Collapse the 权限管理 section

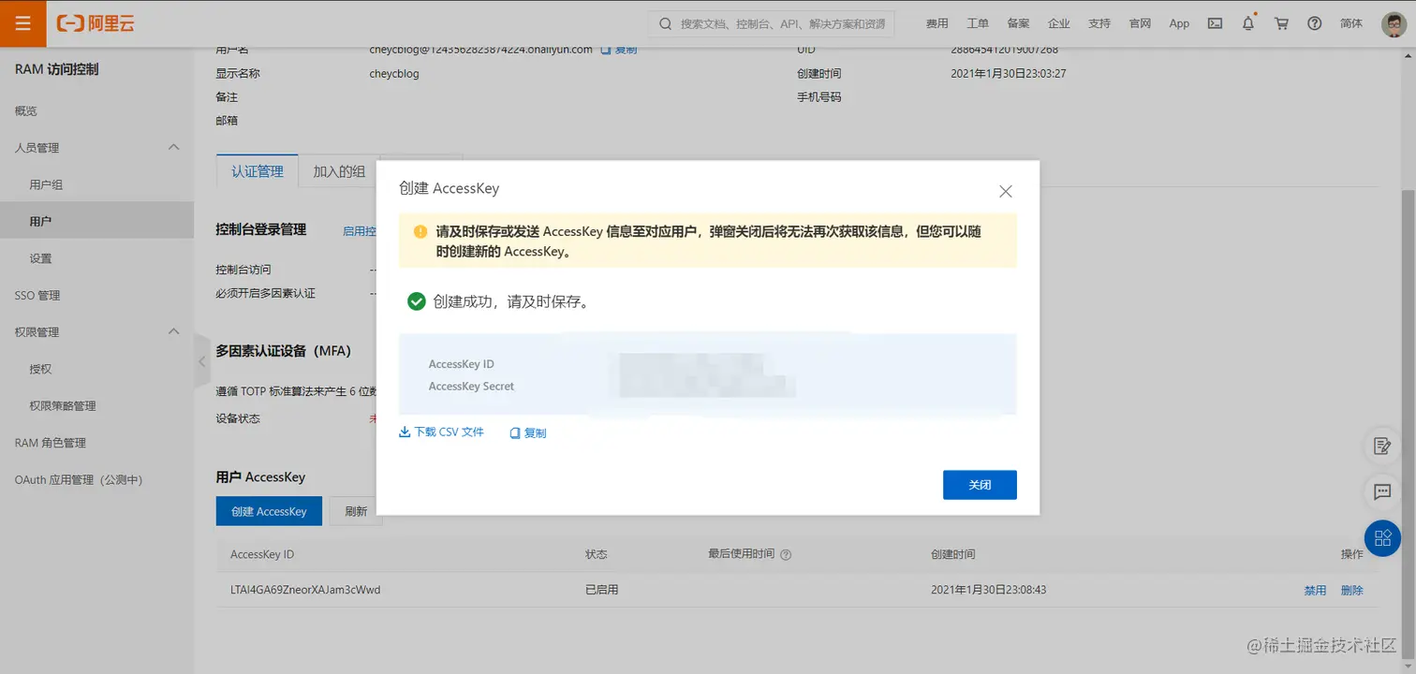click(173, 331)
